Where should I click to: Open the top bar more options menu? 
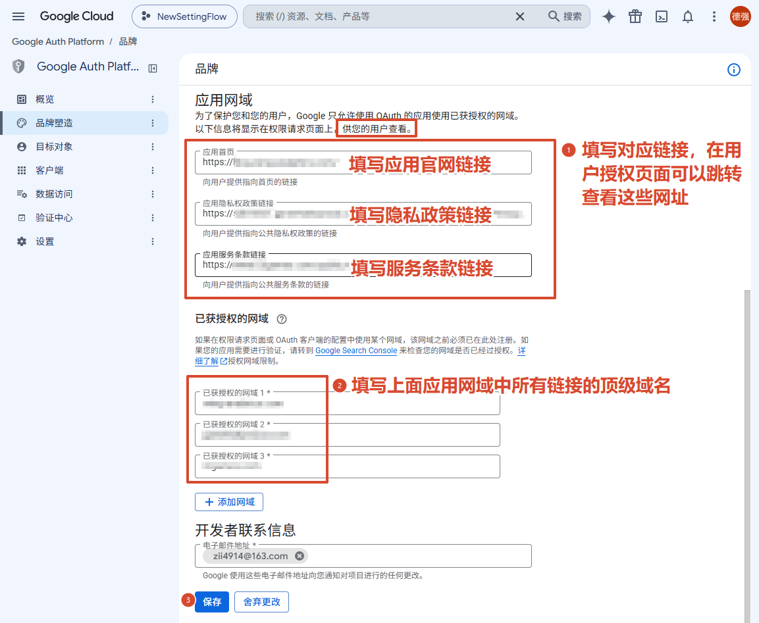coord(714,16)
